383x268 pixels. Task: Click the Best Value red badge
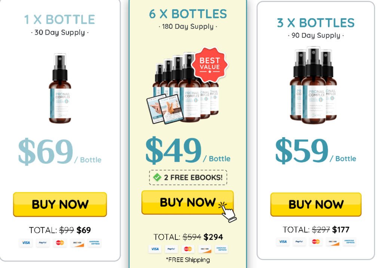(x=210, y=65)
